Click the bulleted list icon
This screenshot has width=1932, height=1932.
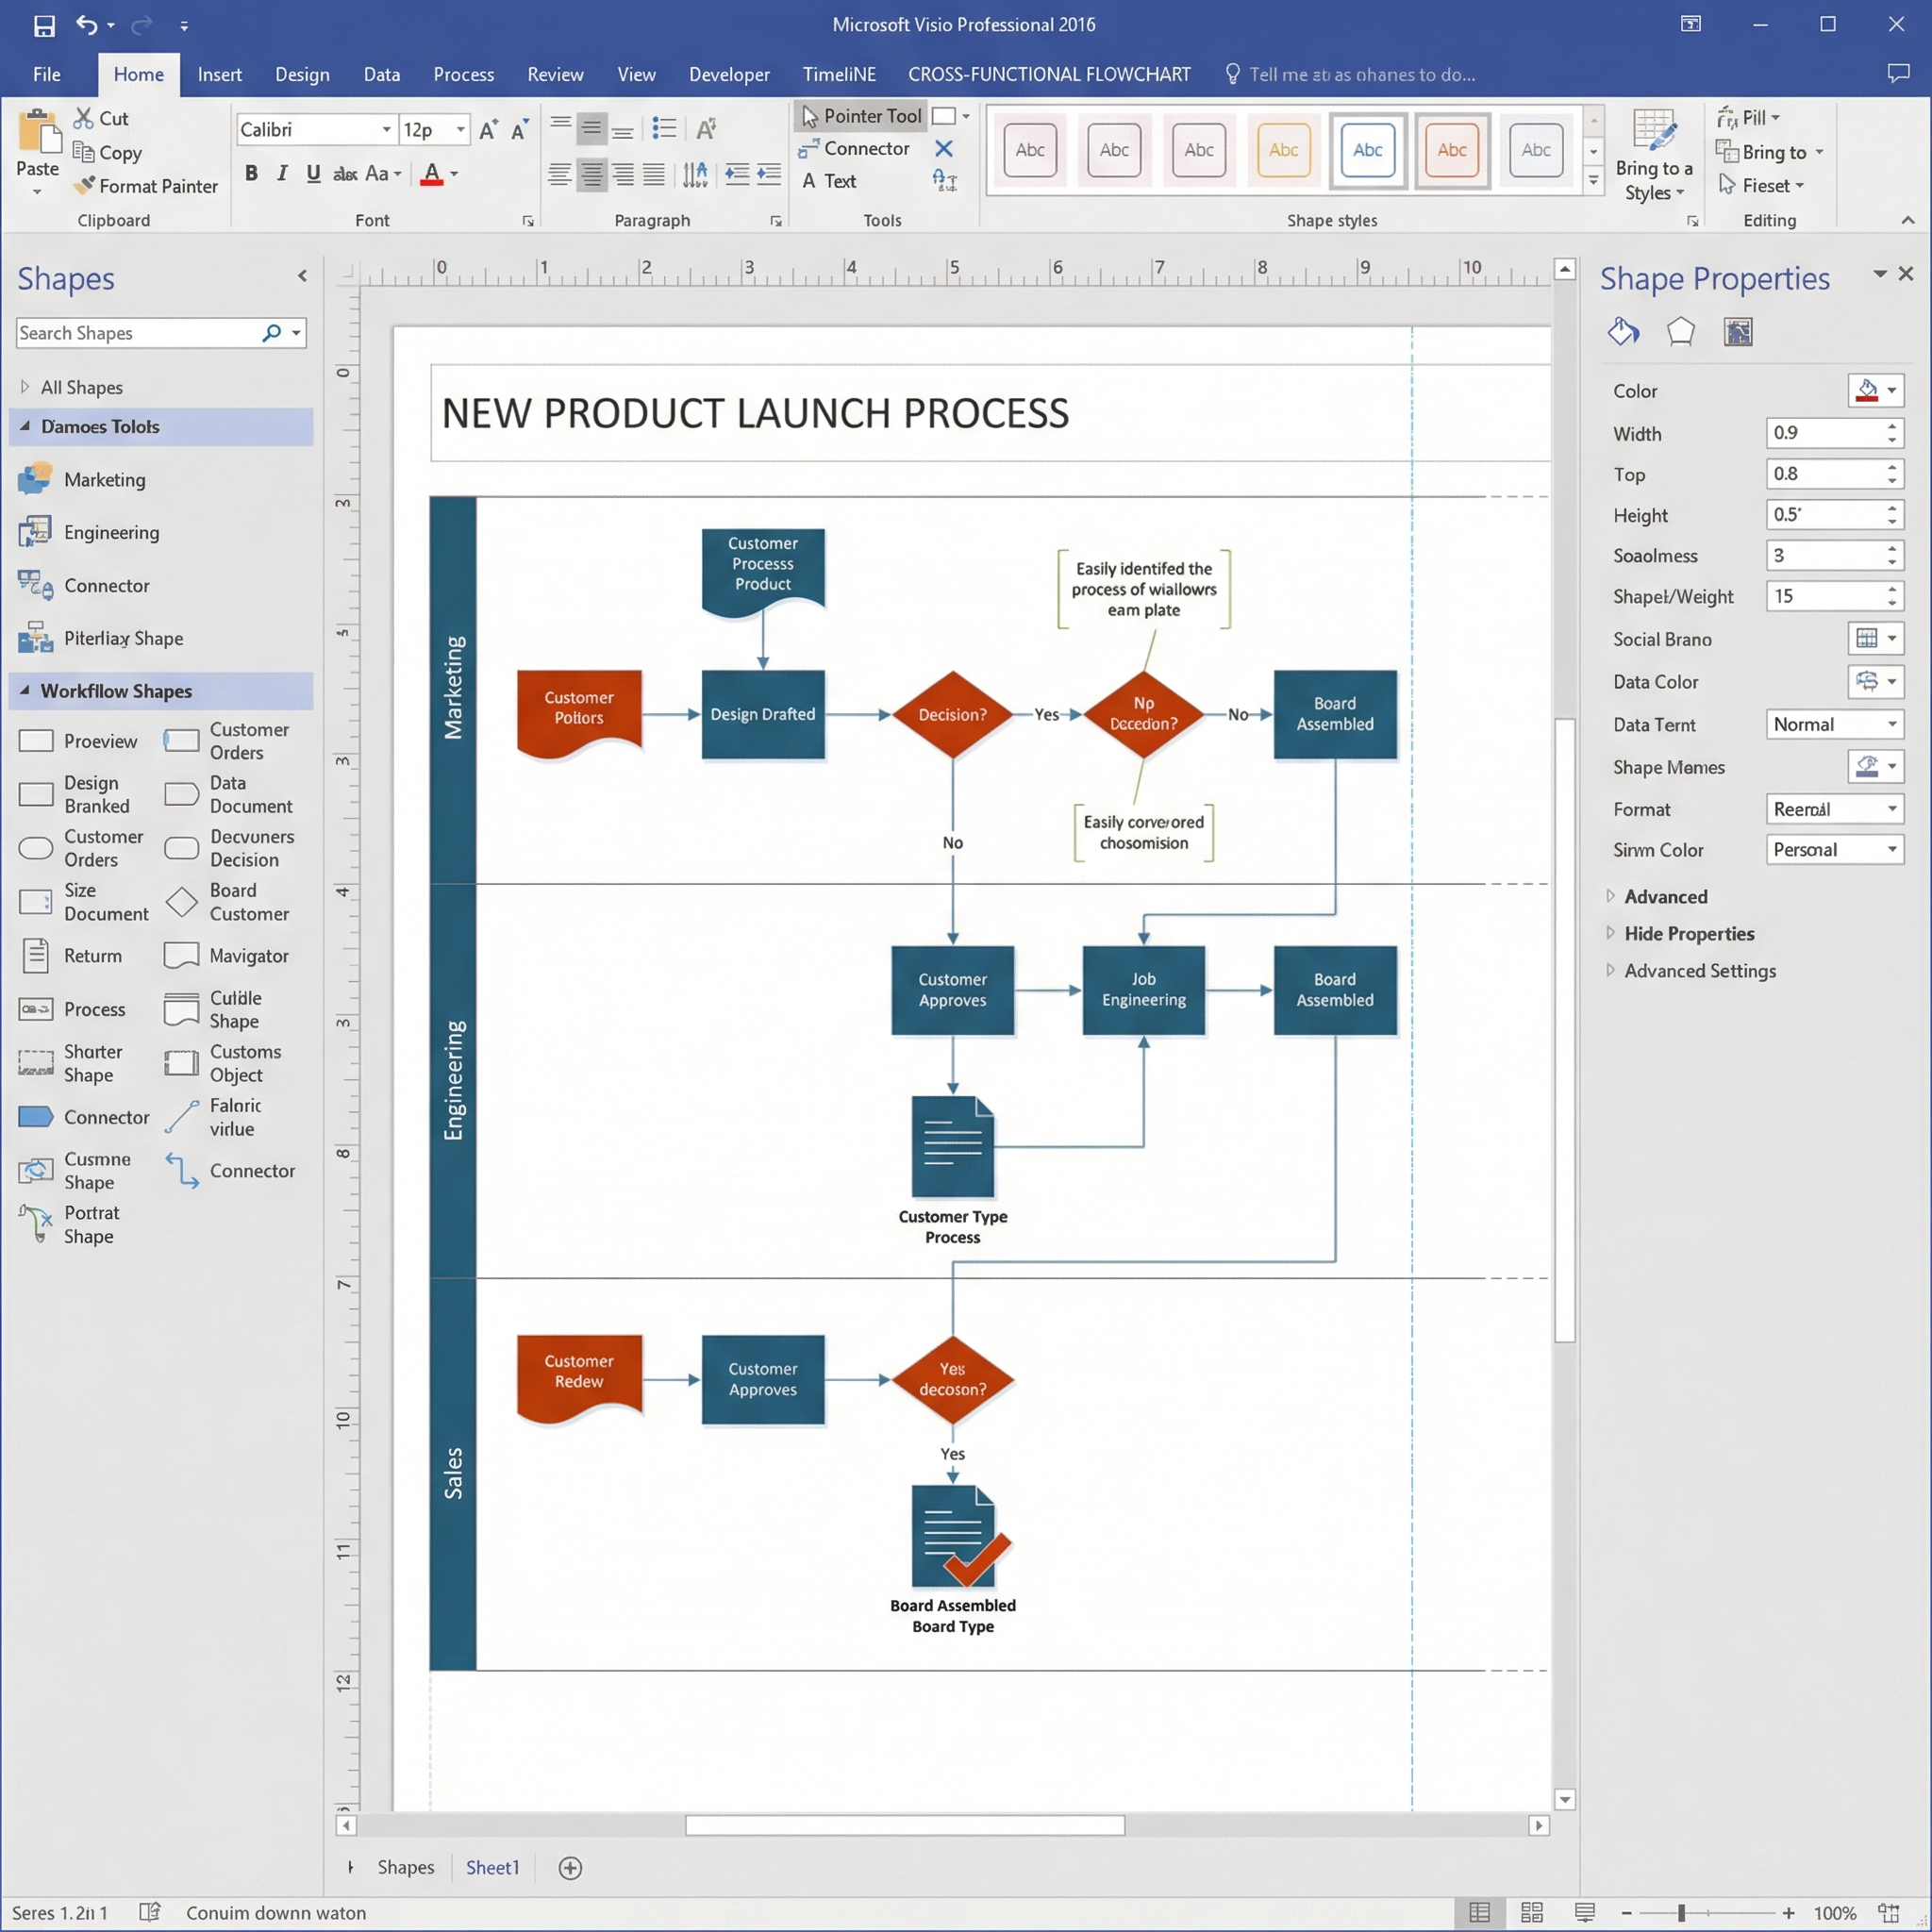663,128
